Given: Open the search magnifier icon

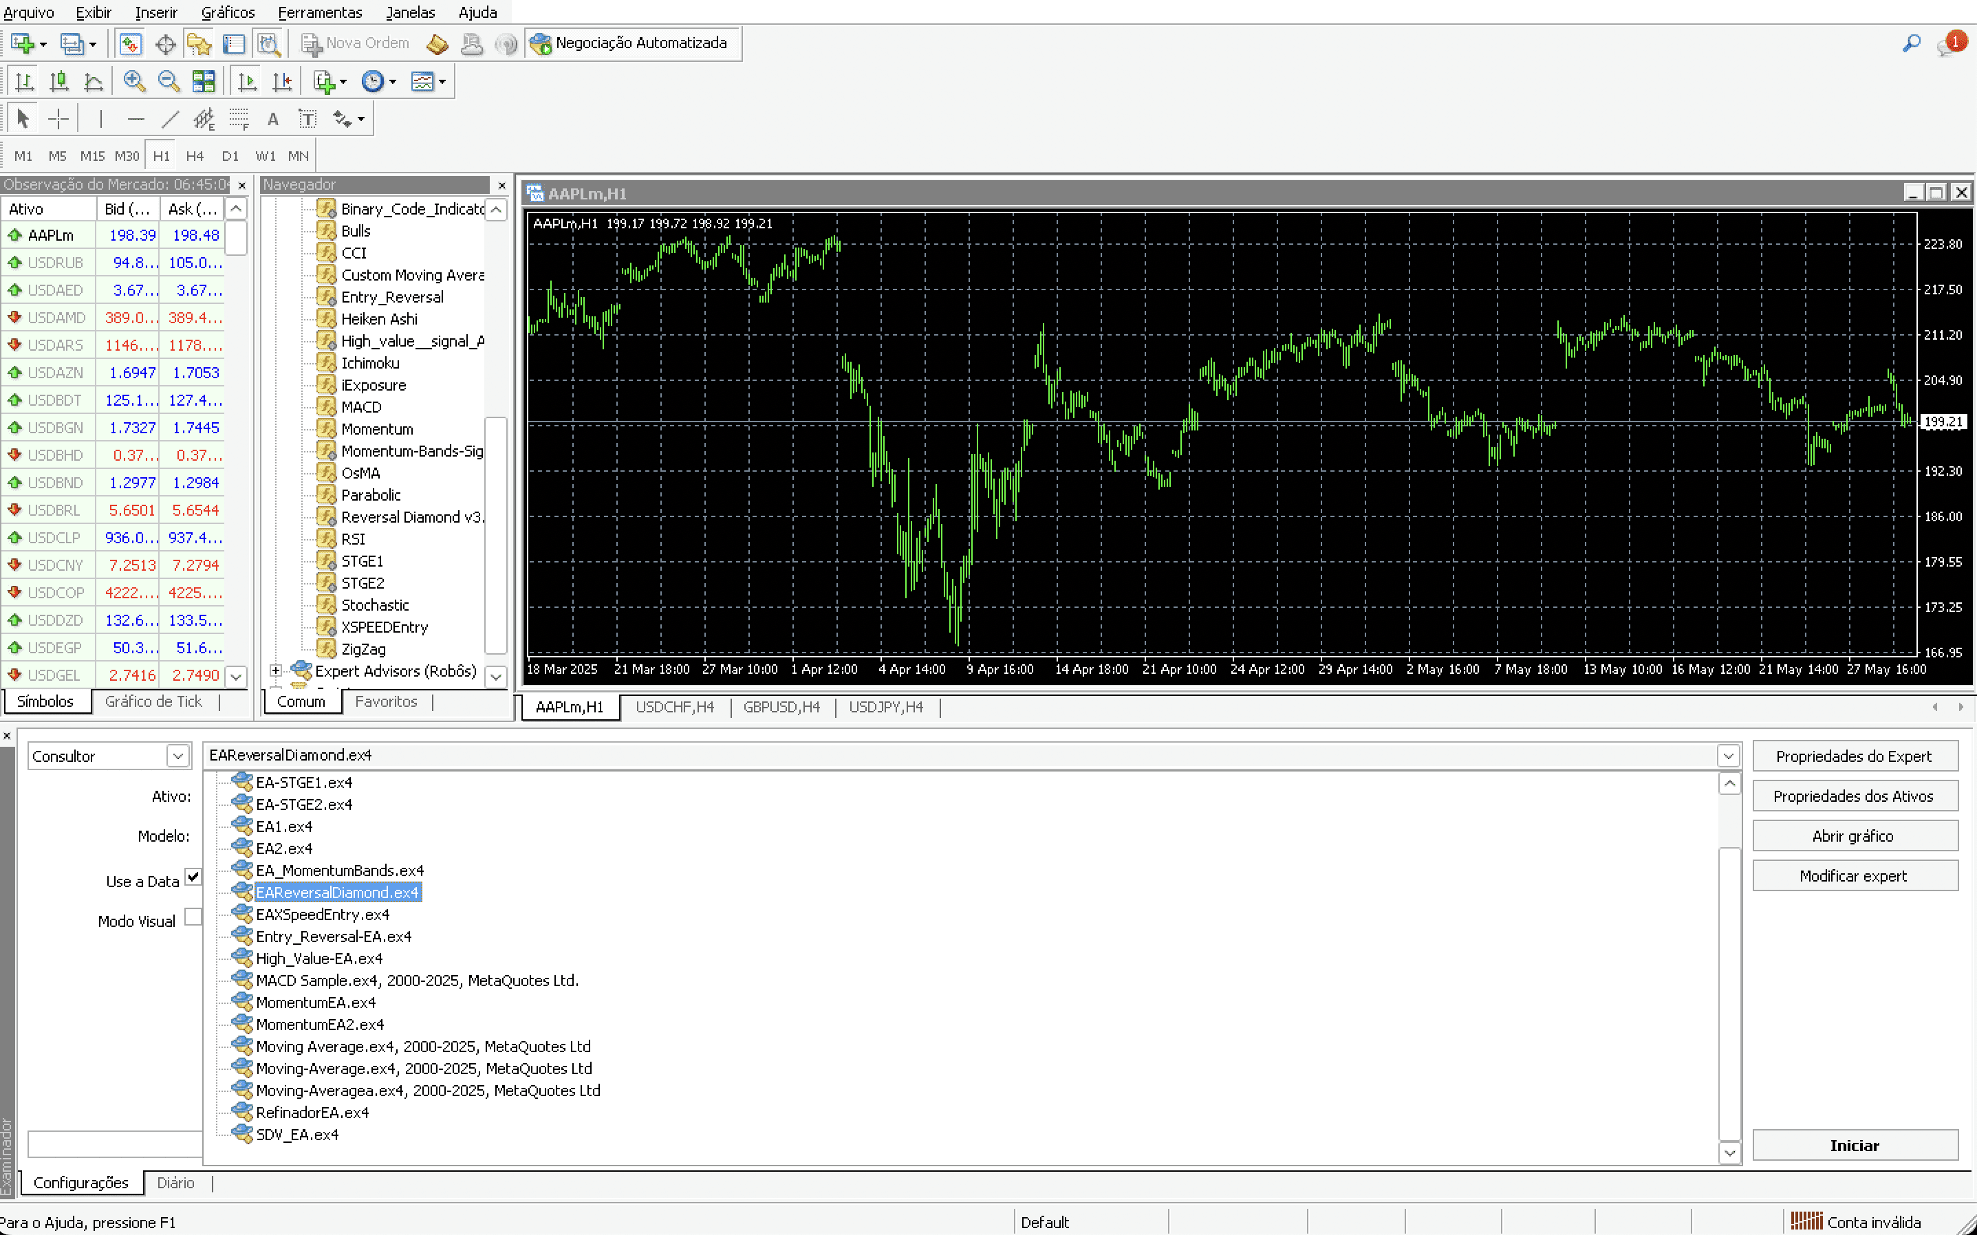Looking at the screenshot, I should pyautogui.click(x=1911, y=43).
